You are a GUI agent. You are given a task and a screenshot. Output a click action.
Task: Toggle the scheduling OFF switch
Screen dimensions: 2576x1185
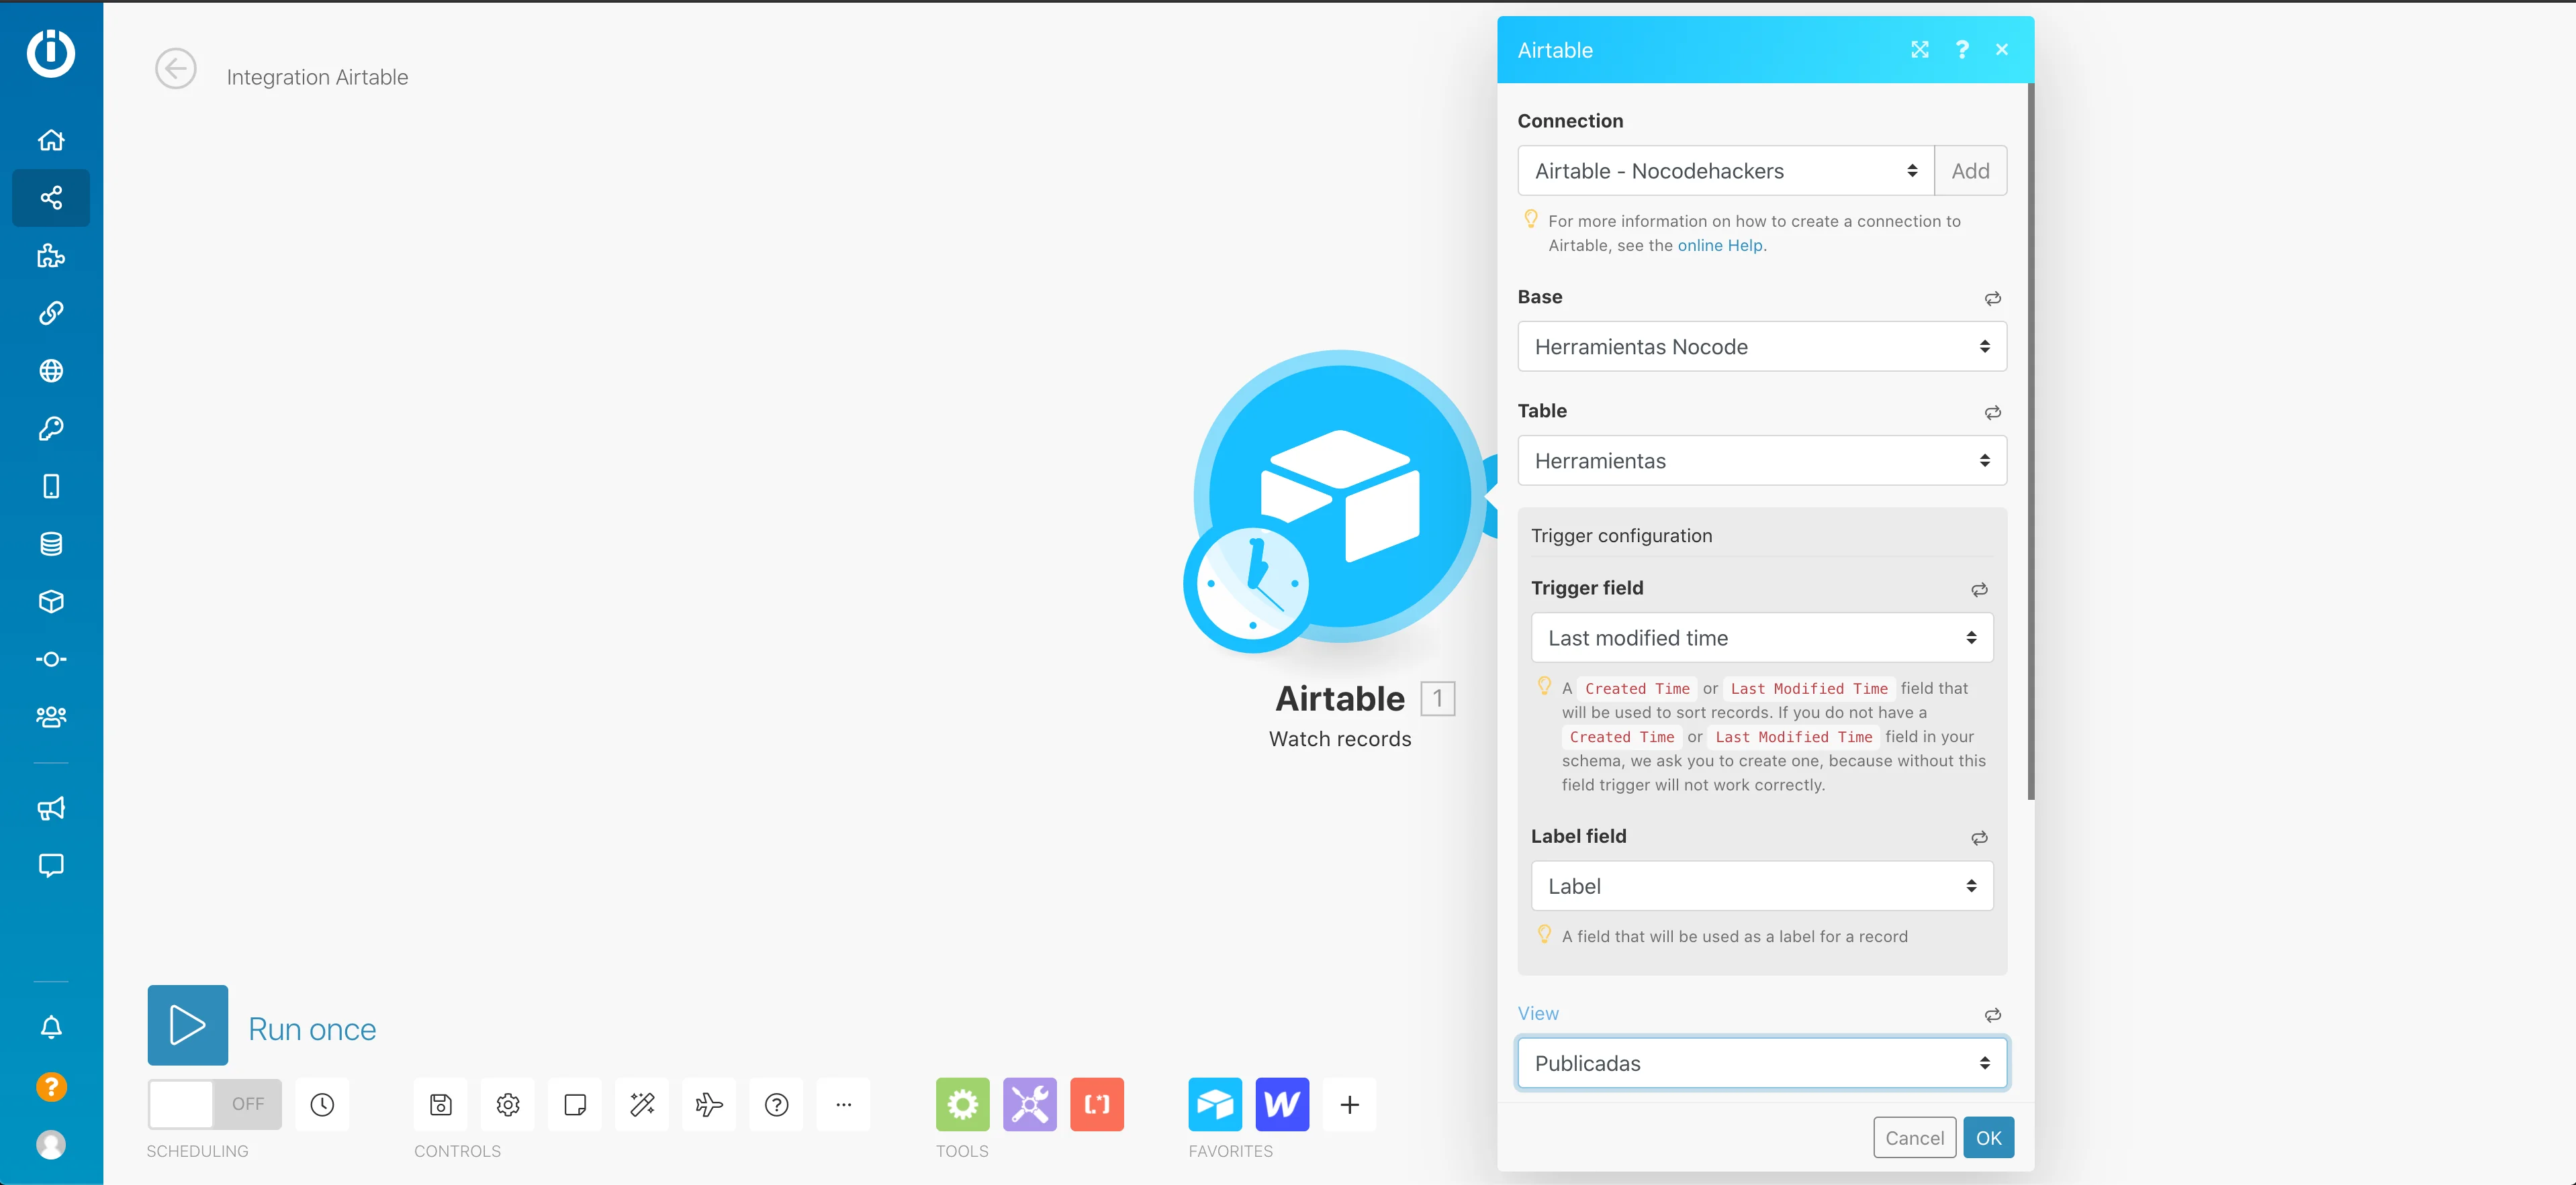click(x=214, y=1104)
